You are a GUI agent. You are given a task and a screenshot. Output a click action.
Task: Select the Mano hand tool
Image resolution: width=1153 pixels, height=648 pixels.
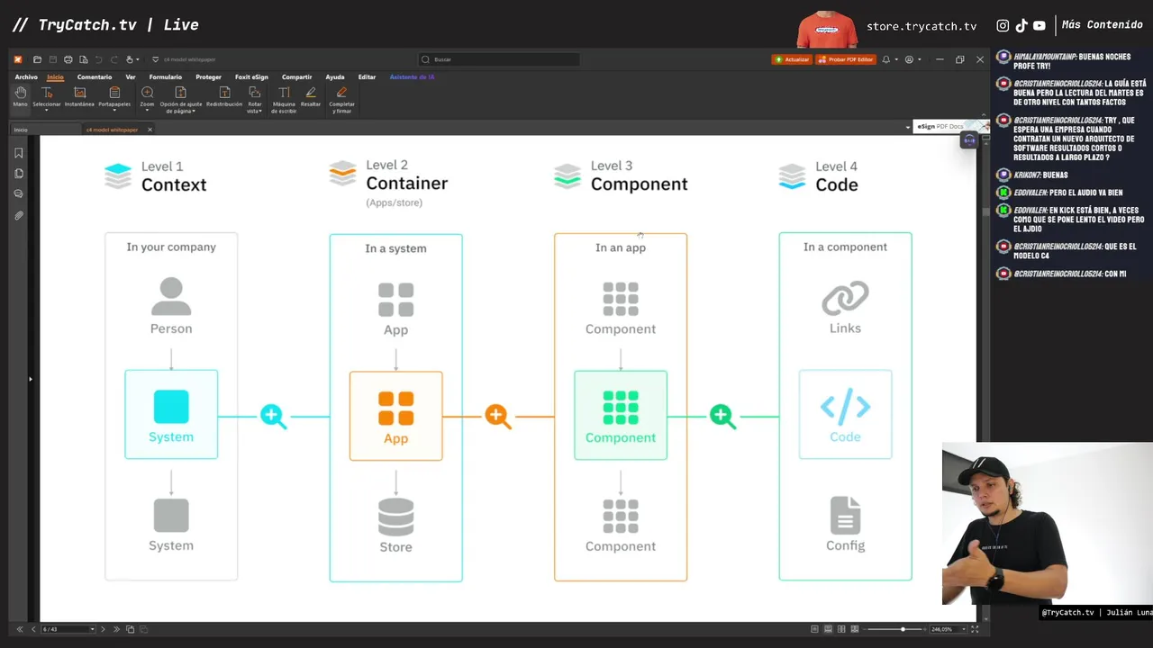tap(20, 97)
